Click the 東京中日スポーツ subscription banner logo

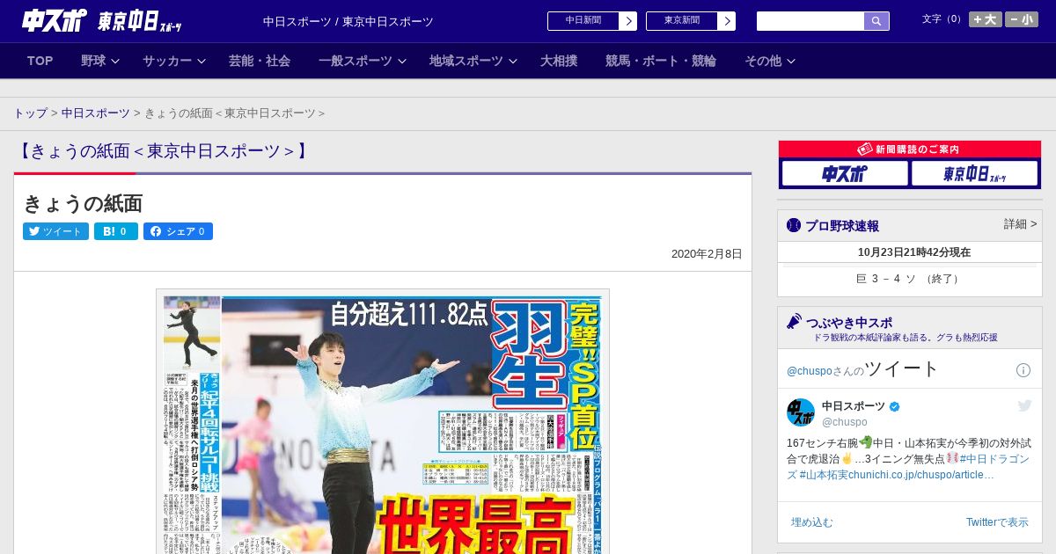pos(975,173)
